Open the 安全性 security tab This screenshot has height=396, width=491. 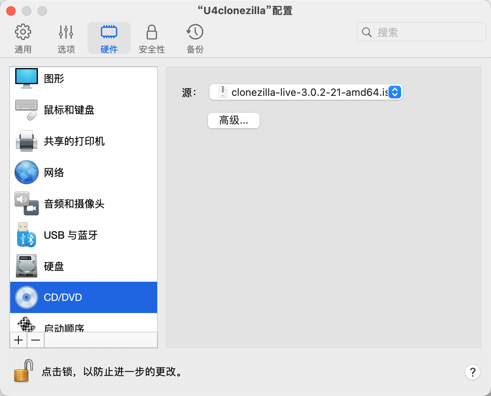pos(152,38)
